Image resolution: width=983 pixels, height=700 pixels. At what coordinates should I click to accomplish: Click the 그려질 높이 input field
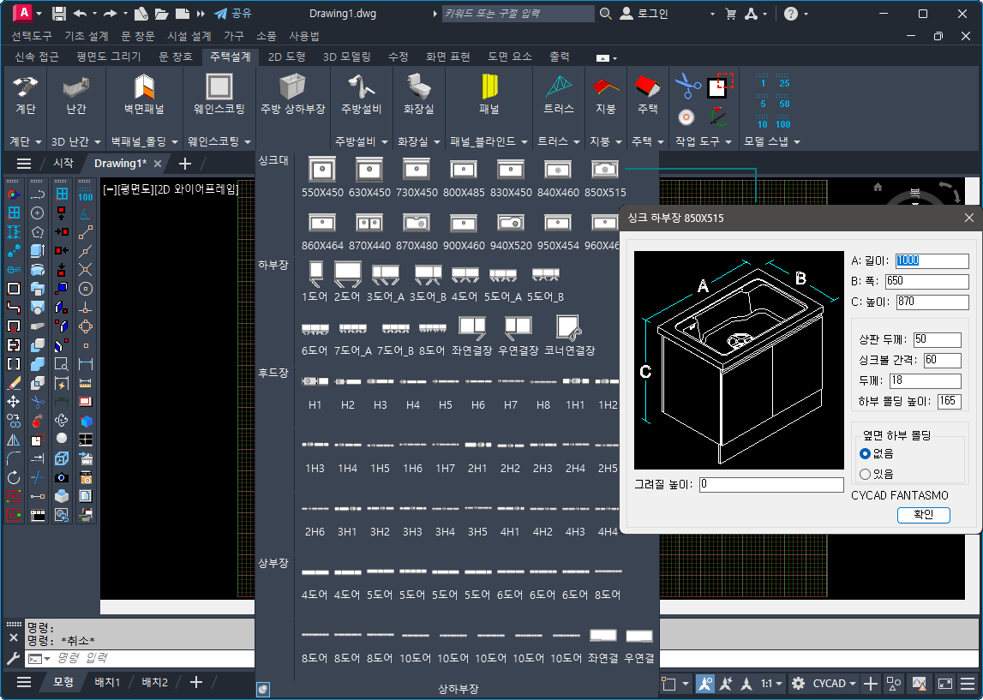point(771,485)
